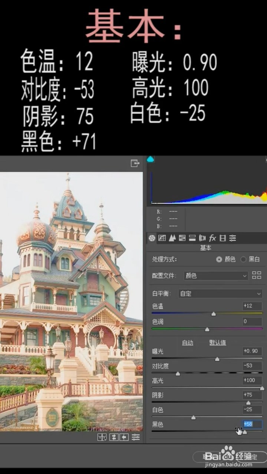Screen dimensions: 267x474
Task: Click the 对比度 value field showing -53
Action: click(252, 365)
